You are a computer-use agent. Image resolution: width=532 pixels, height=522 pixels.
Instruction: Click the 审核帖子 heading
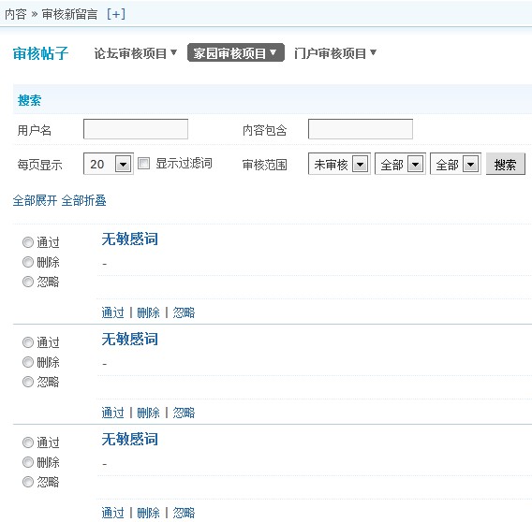click(40, 53)
